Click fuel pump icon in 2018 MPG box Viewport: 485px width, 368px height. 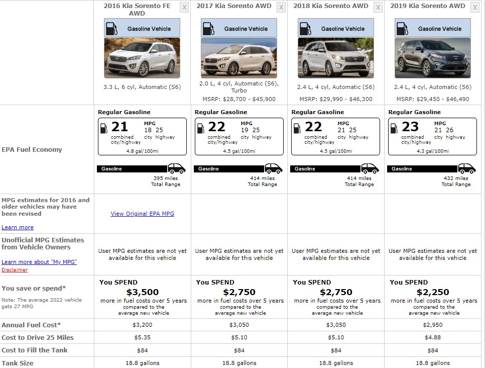297,128
